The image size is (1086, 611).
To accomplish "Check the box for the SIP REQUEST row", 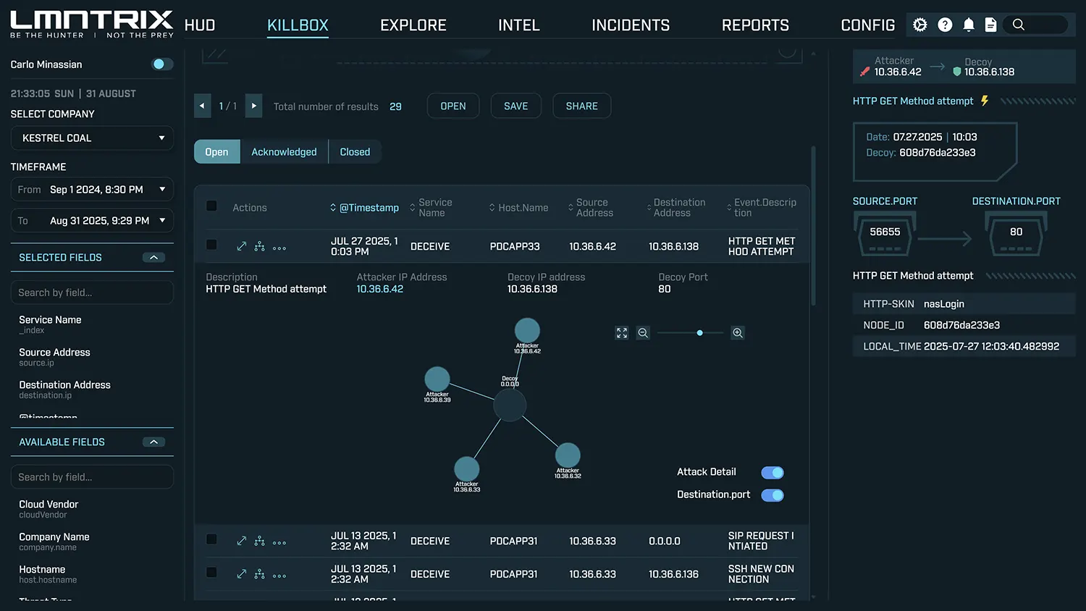I will [211, 539].
